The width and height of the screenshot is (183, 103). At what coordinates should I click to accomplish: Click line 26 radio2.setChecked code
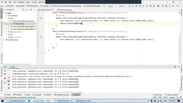coord(71,23)
